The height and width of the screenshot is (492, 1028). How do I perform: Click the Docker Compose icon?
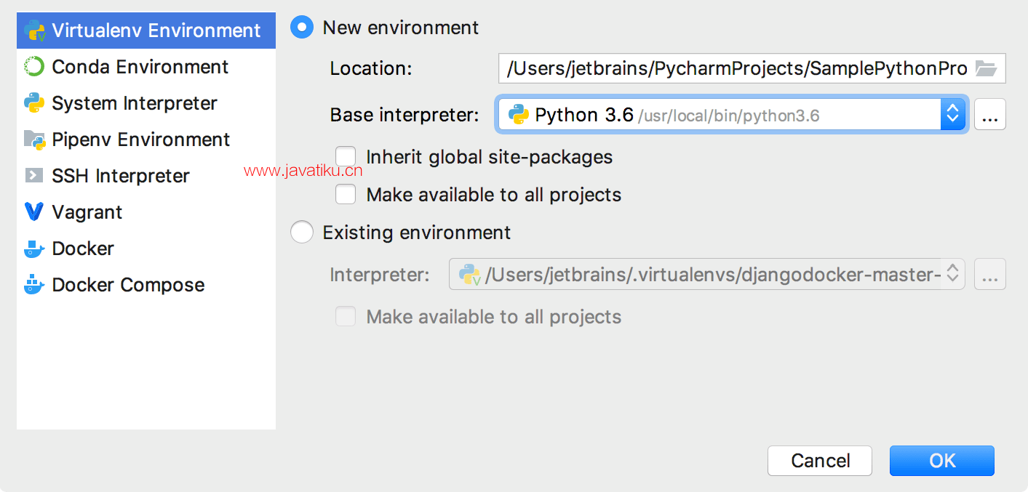click(34, 285)
